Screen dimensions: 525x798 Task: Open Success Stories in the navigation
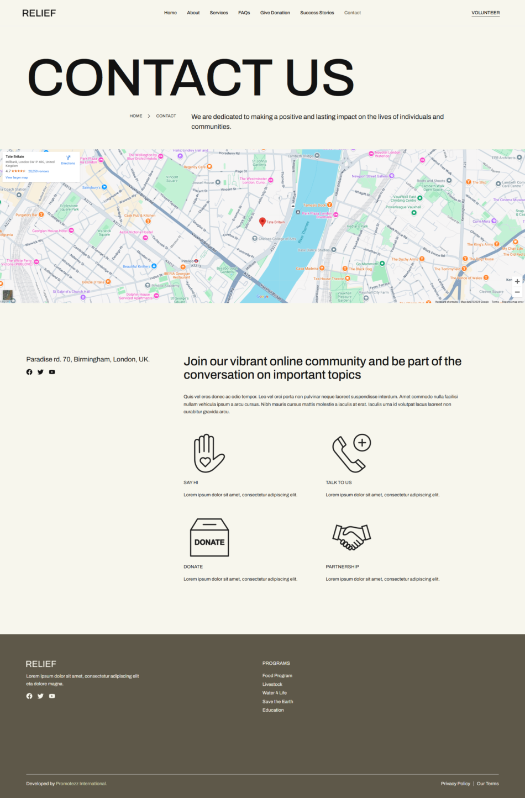(x=317, y=13)
